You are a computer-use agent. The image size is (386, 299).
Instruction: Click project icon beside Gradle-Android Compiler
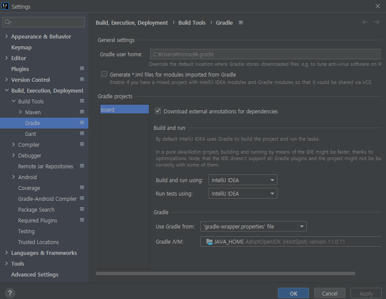click(82, 198)
